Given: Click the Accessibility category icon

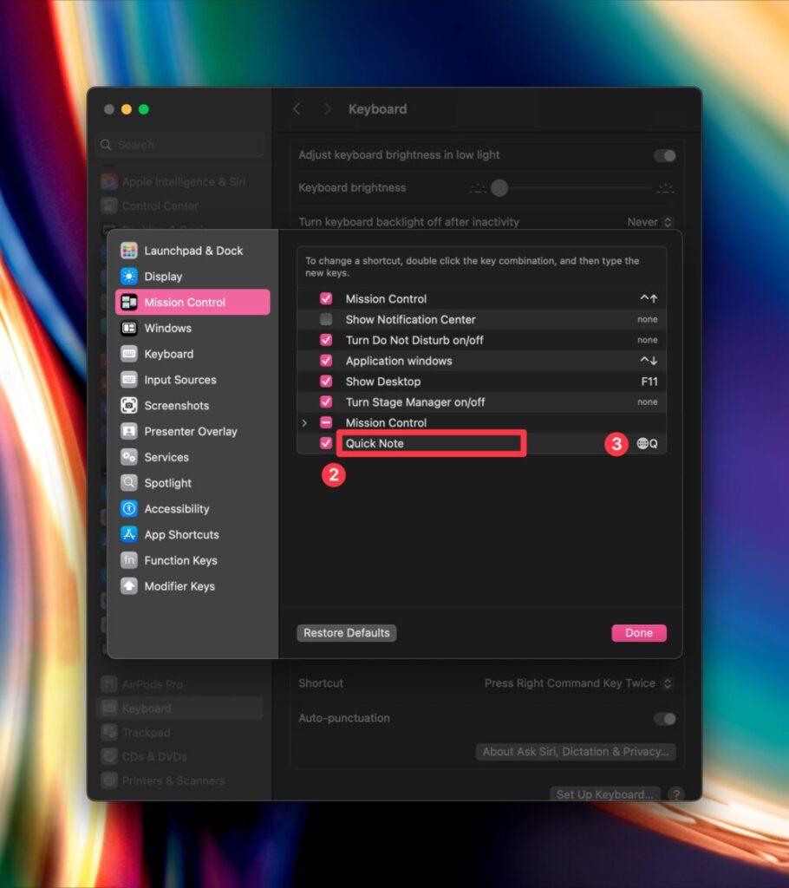Looking at the screenshot, I should [129, 509].
